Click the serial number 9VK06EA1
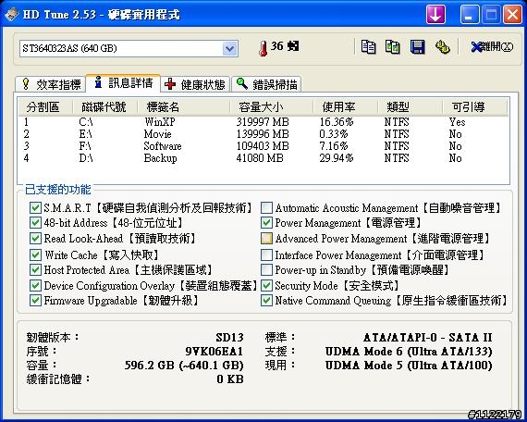The height and width of the screenshot is (422, 527). pyautogui.click(x=214, y=352)
